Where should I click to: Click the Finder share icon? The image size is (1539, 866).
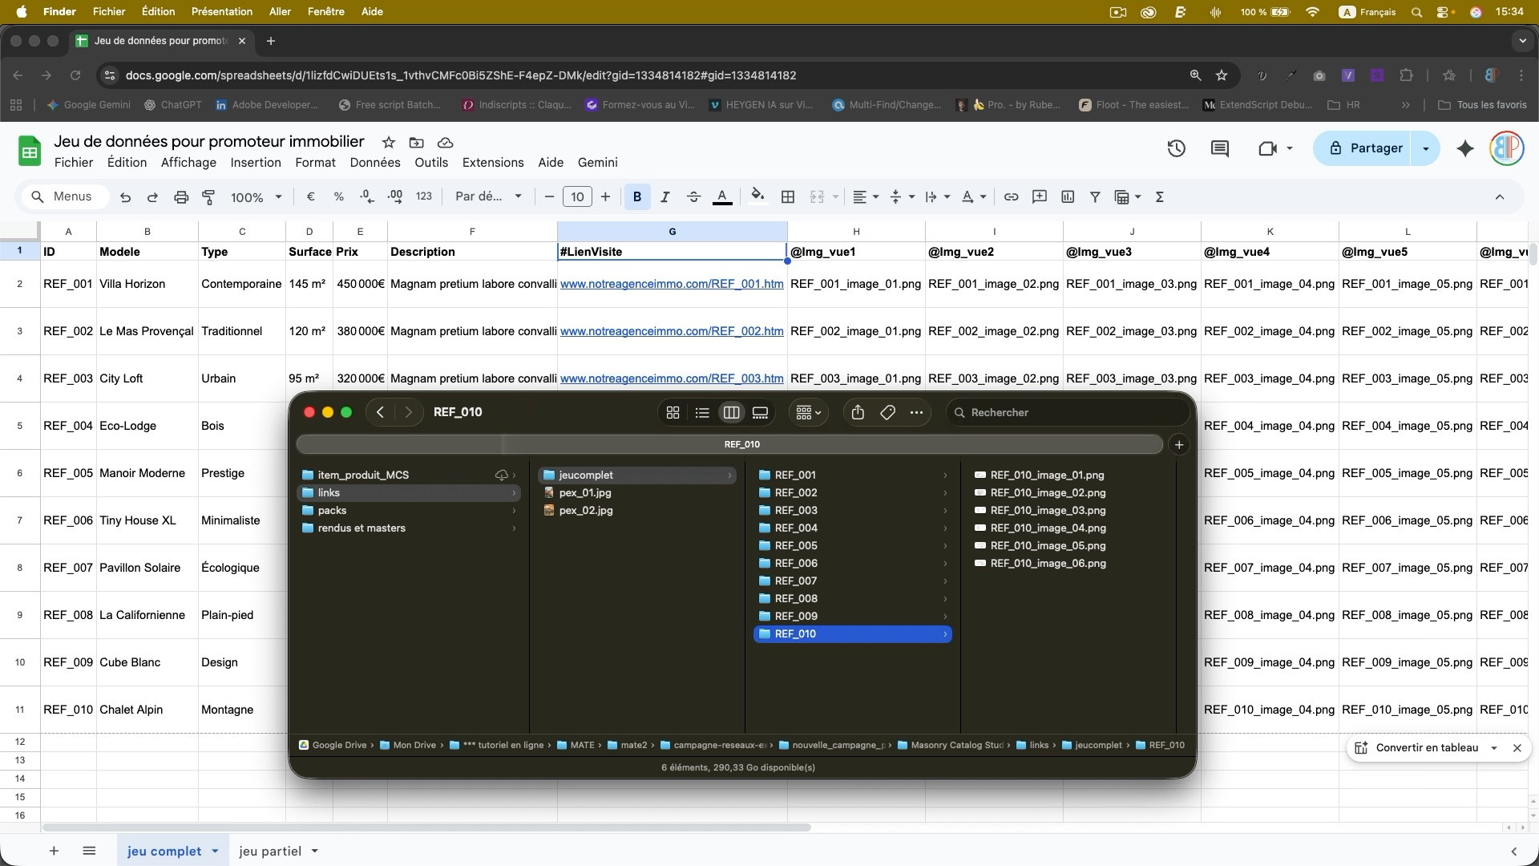(x=858, y=412)
